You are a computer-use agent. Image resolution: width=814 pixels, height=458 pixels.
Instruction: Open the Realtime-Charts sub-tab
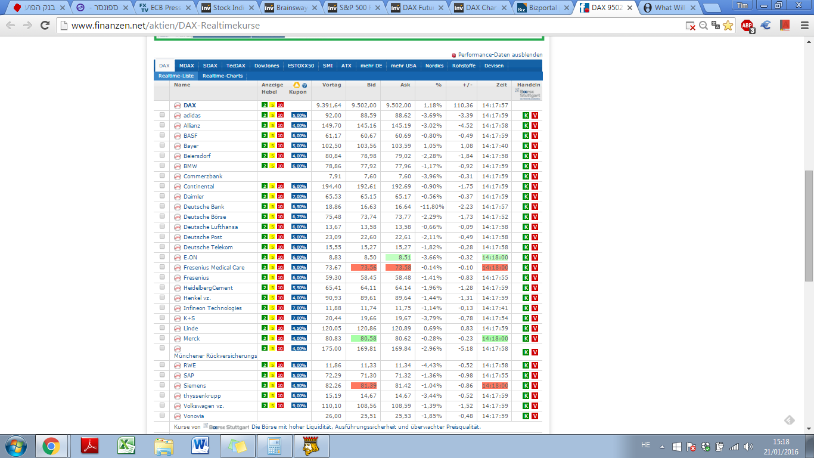point(222,76)
